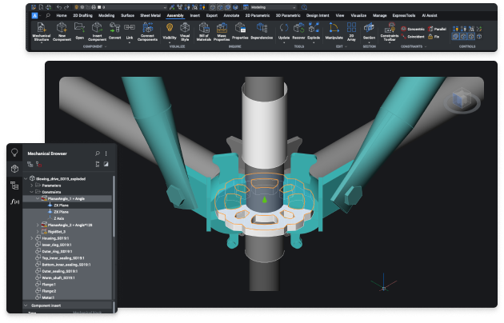Open the Design Intent tab
The width and height of the screenshot is (504, 323).
click(x=318, y=15)
